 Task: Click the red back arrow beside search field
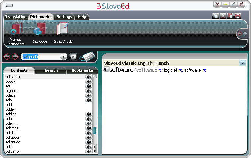pyautogui.click(x=7, y=57)
